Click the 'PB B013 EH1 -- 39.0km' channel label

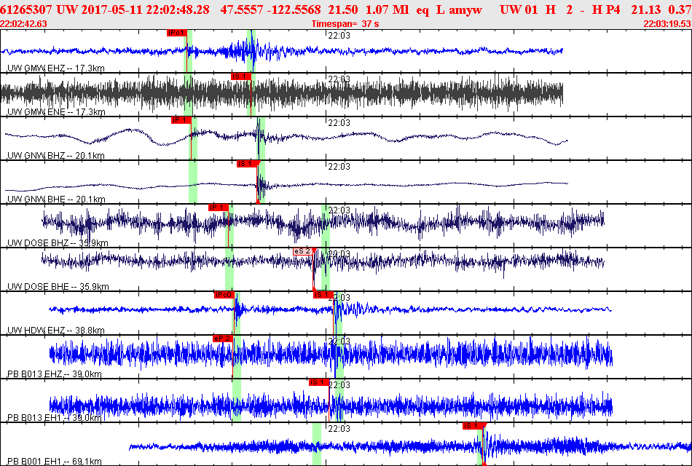(55, 418)
